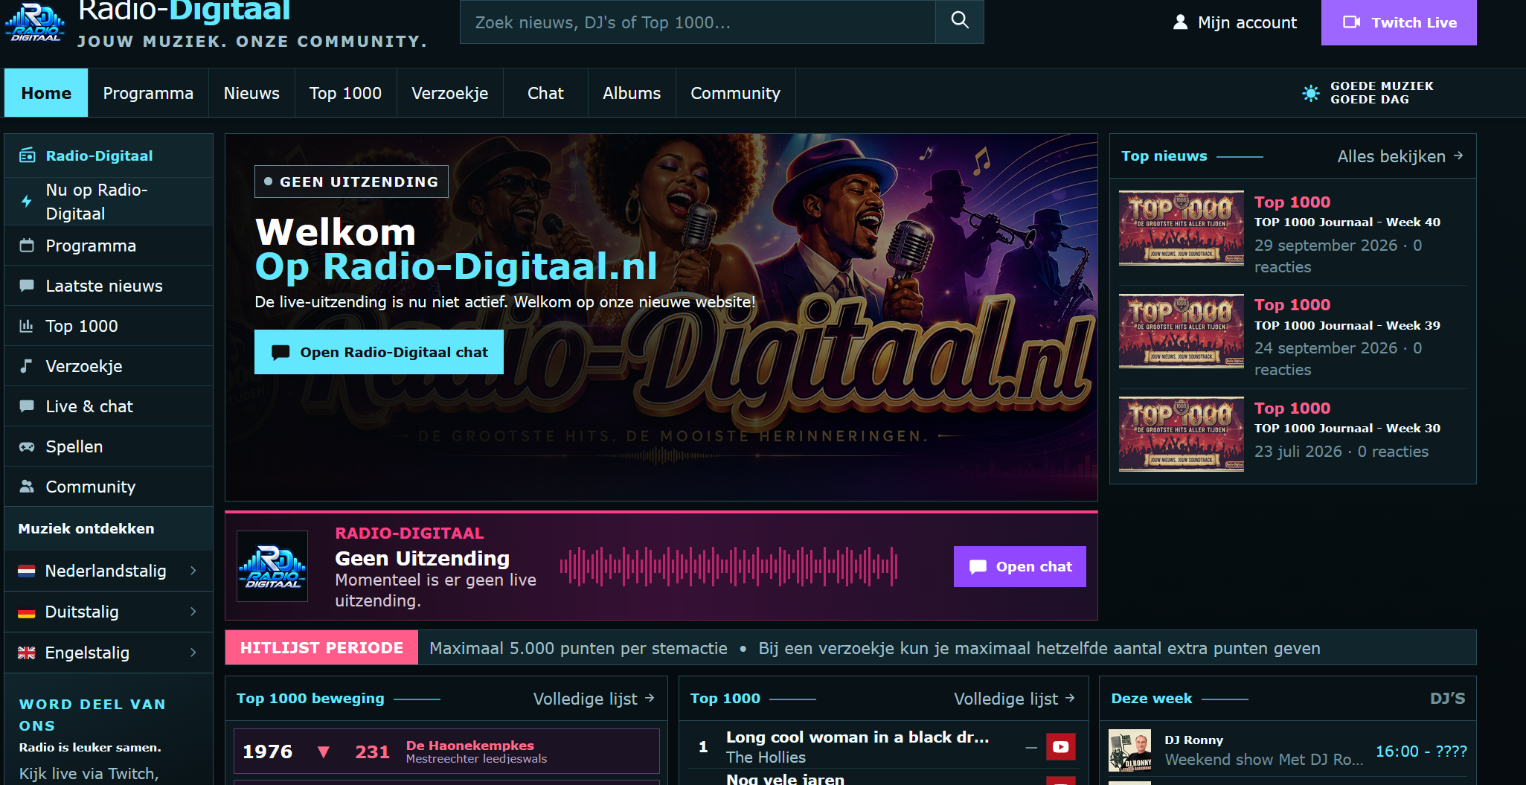The width and height of the screenshot is (1526, 785).
Task: Click TOP 1000 Journaal - Week 39 title
Action: 1347,326
